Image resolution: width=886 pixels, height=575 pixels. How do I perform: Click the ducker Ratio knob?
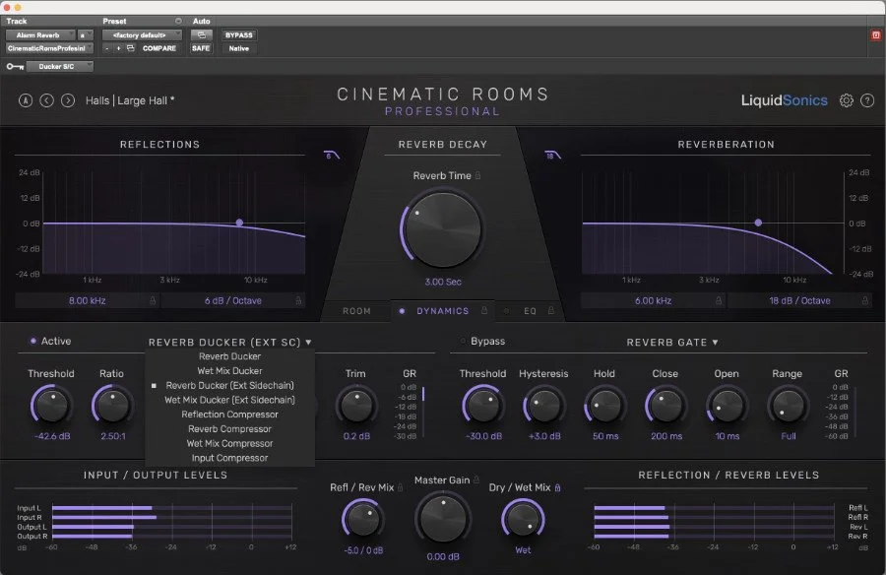point(112,405)
